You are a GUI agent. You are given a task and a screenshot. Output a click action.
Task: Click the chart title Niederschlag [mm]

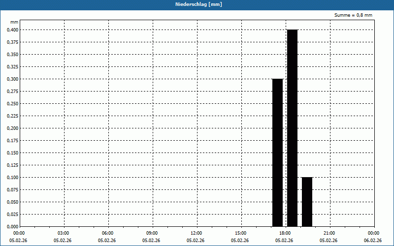tap(197, 4)
